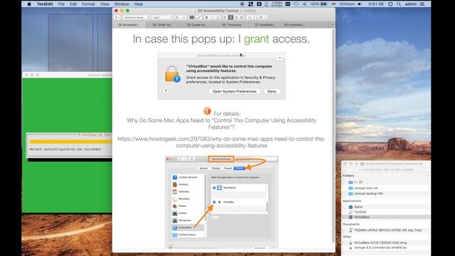
Task: Click the battery 100% status icon
Action: (318, 4)
